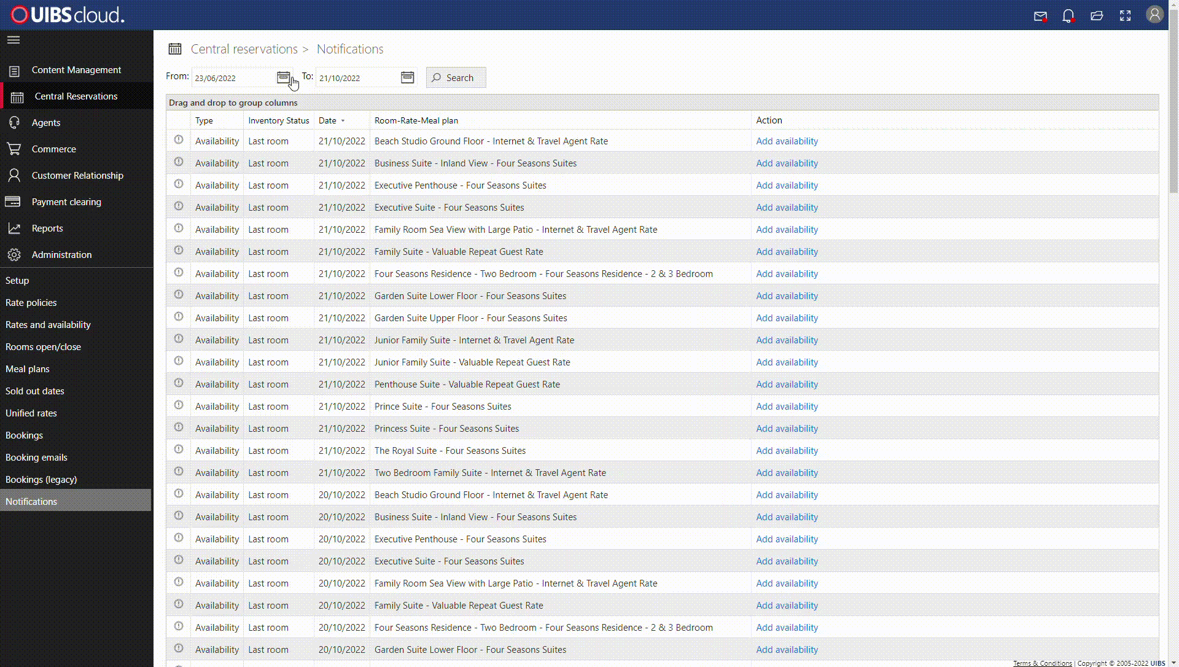
Task: Click the Search button
Action: click(456, 78)
